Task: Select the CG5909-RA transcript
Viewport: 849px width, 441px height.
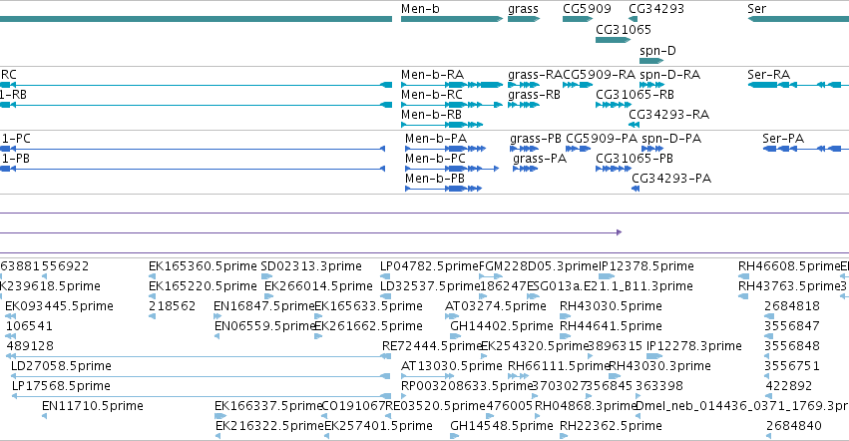Action: tap(578, 85)
